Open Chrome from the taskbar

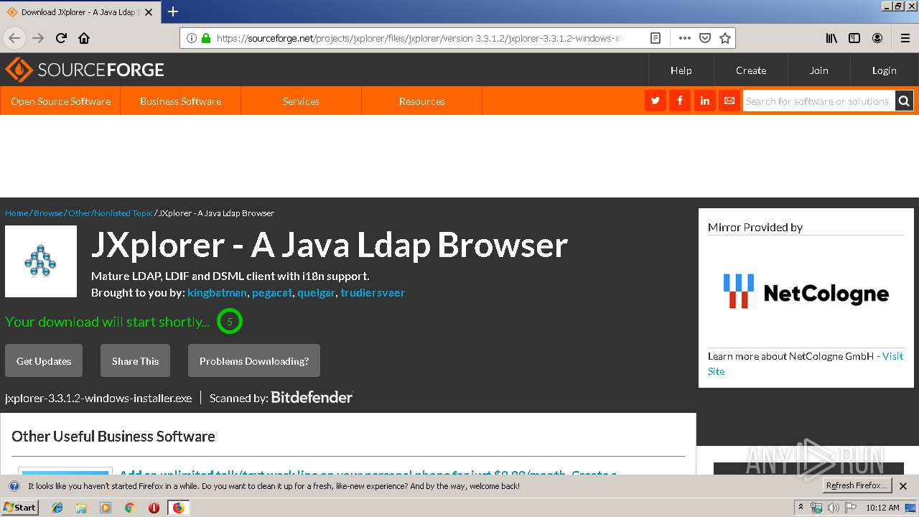click(x=129, y=508)
